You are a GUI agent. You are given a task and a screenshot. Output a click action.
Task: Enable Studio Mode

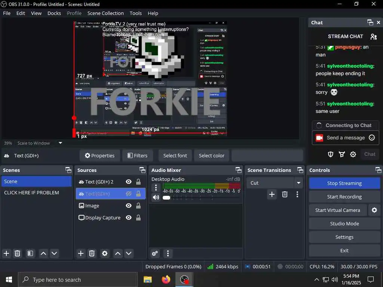coord(344,223)
